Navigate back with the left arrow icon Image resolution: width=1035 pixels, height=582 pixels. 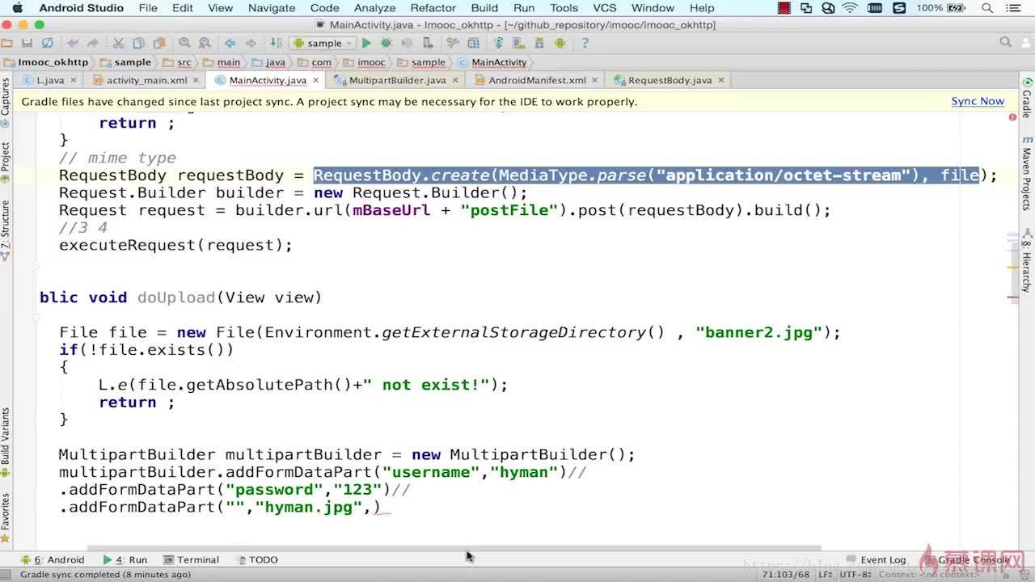(x=230, y=43)
